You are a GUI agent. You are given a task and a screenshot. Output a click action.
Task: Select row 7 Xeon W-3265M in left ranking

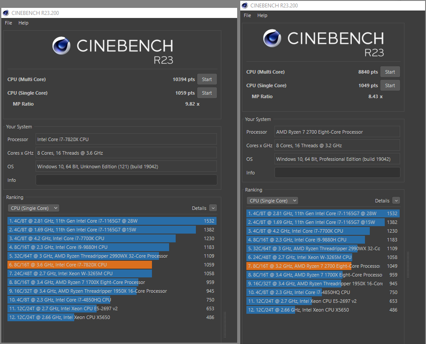tap(112, 273)
